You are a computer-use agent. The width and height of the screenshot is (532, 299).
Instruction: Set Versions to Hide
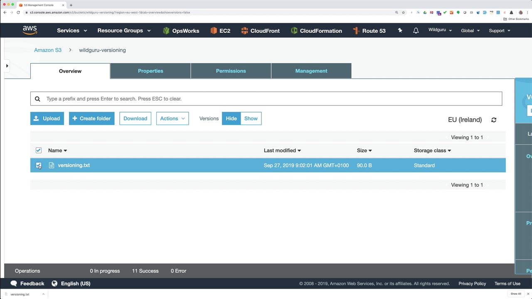pos(231,118)
